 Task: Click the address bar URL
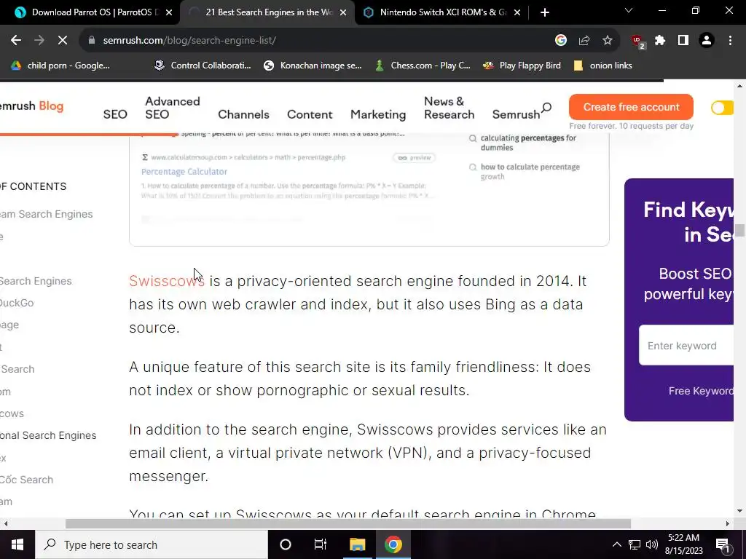tap(189, 41)
